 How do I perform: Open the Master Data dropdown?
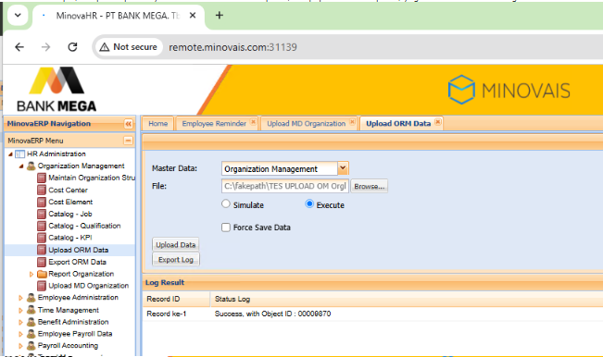343,168
